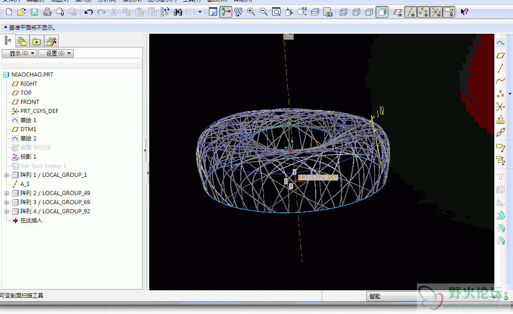Undo the last operation
513x314 pixels.
pos(88,12)
